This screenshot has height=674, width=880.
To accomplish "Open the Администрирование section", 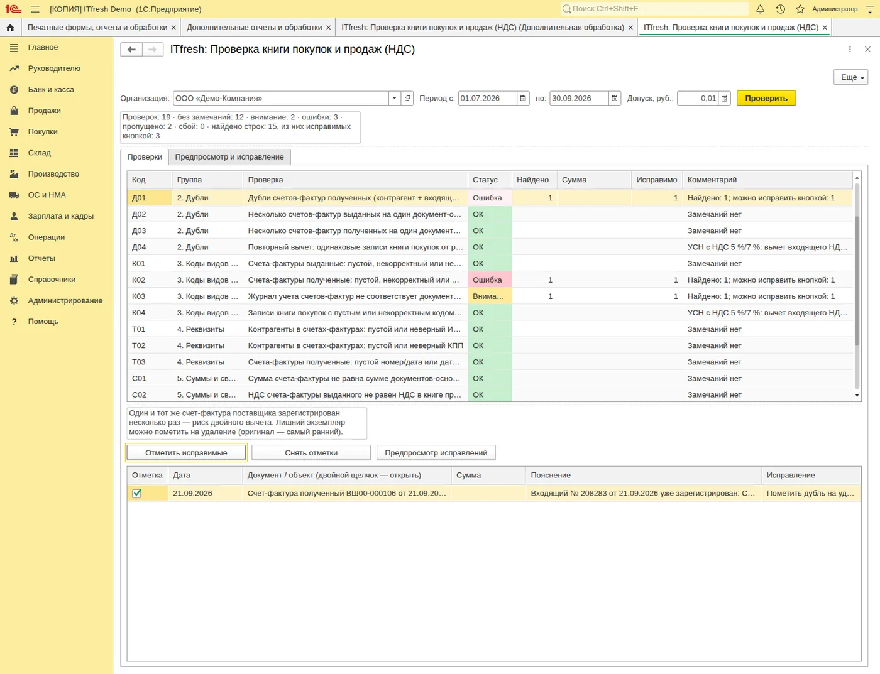I will pyautogui.click(x=65, y=300).
